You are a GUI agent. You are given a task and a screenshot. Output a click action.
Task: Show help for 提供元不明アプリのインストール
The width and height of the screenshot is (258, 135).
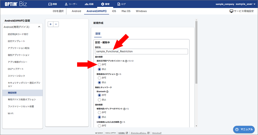click(x=126, y=61)
